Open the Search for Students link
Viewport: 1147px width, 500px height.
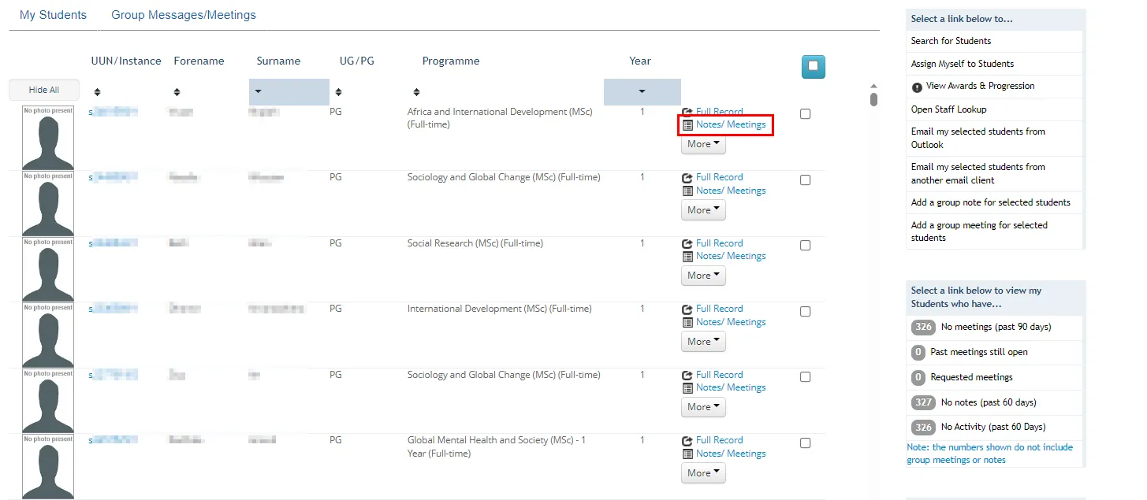(x=952, y=41)
